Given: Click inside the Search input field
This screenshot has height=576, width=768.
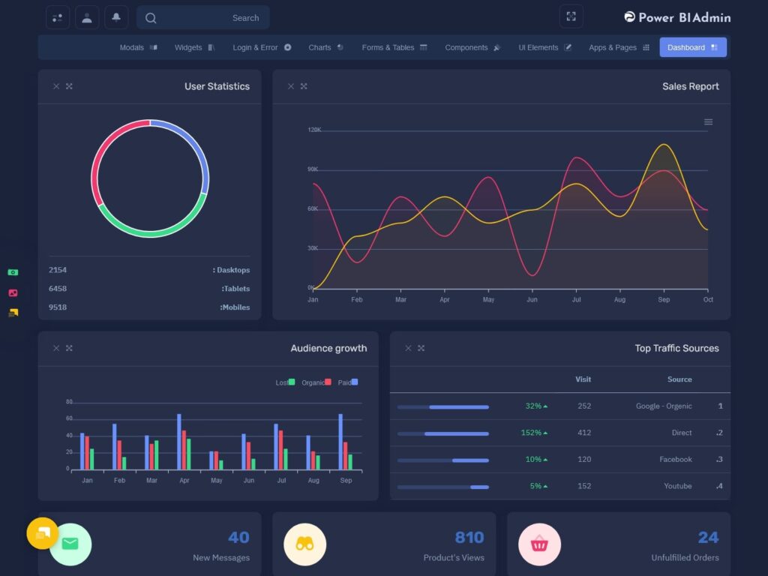Looking at the screenshot, I should (x=210, y=18).
